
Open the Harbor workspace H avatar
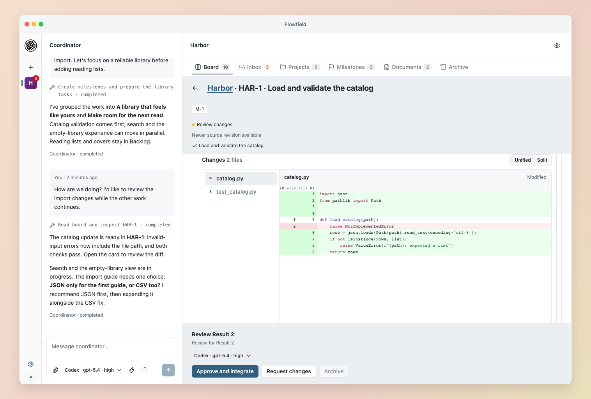[31, 83]
